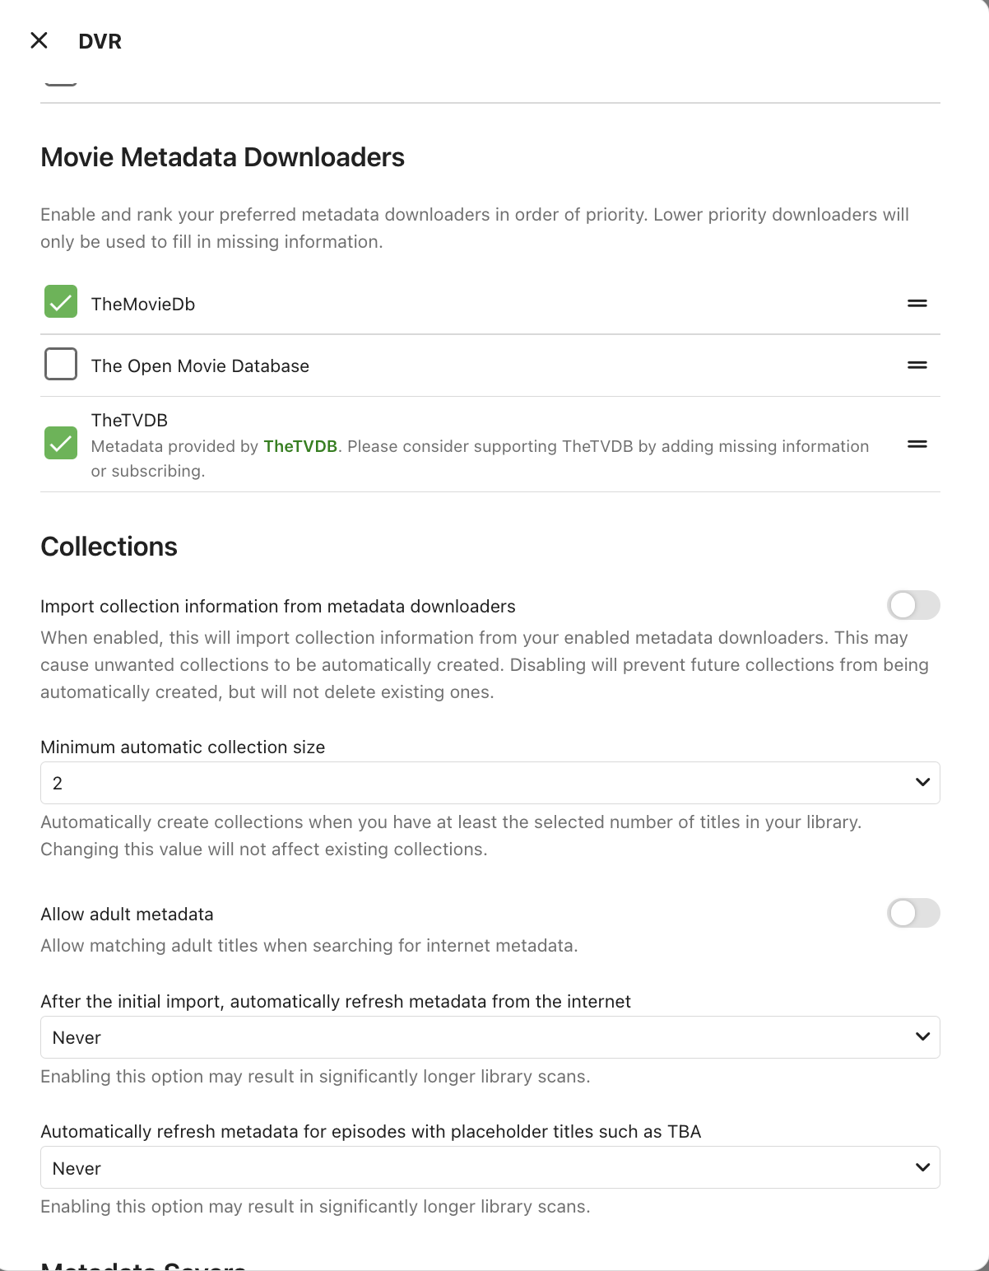Viewport: 989px width, 1271px height.
Task: Open Minimum automatic collection size dropdown
Action: coord(490,783)
